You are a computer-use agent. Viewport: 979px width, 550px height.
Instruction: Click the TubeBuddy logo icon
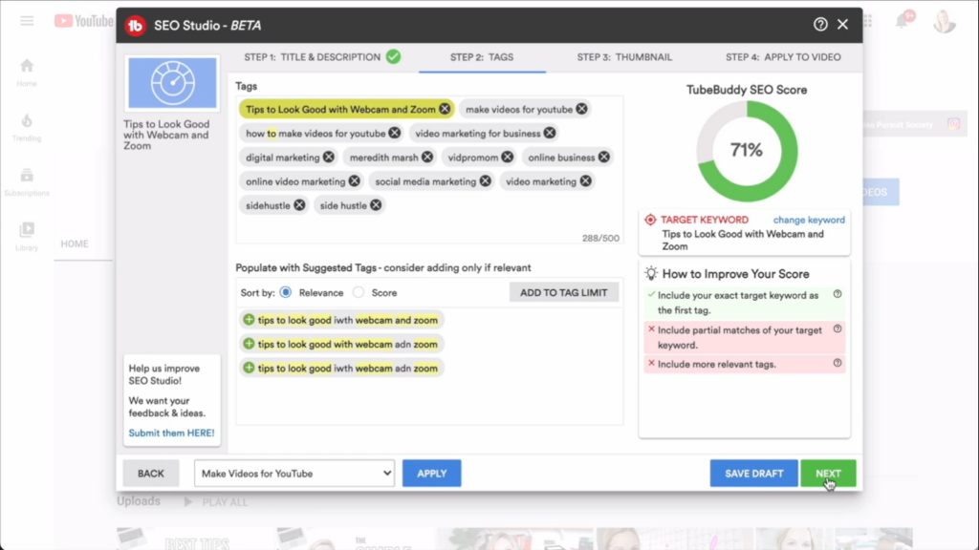pyautogui.click(x=136, y=26)
